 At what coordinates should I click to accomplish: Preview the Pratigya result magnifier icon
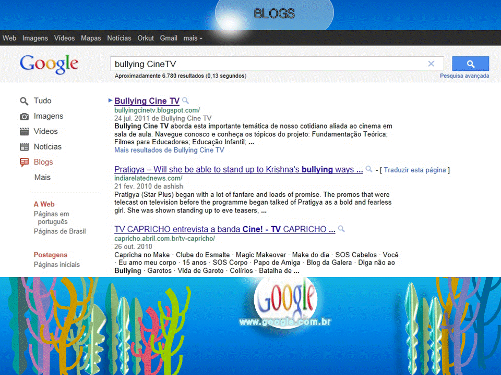[369, 169]
